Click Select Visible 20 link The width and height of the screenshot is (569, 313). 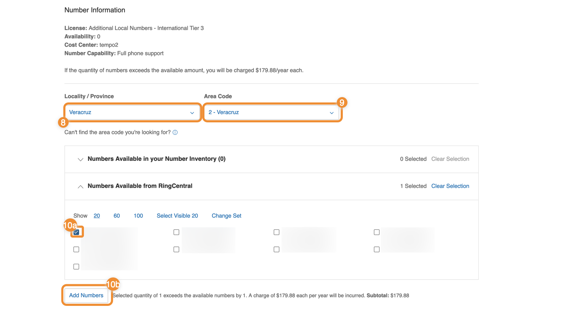click(x=177, y=216)
